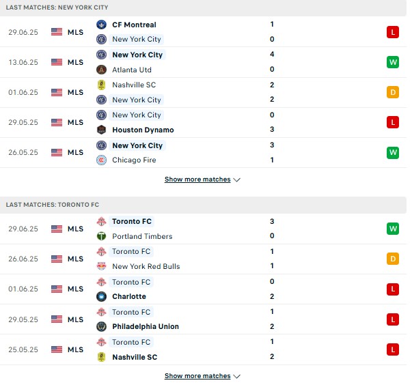This screenshot has height=387, width=412.
Task: Click the green W badge for Atlanta Utd match
Action: click(x=393, y=62)
